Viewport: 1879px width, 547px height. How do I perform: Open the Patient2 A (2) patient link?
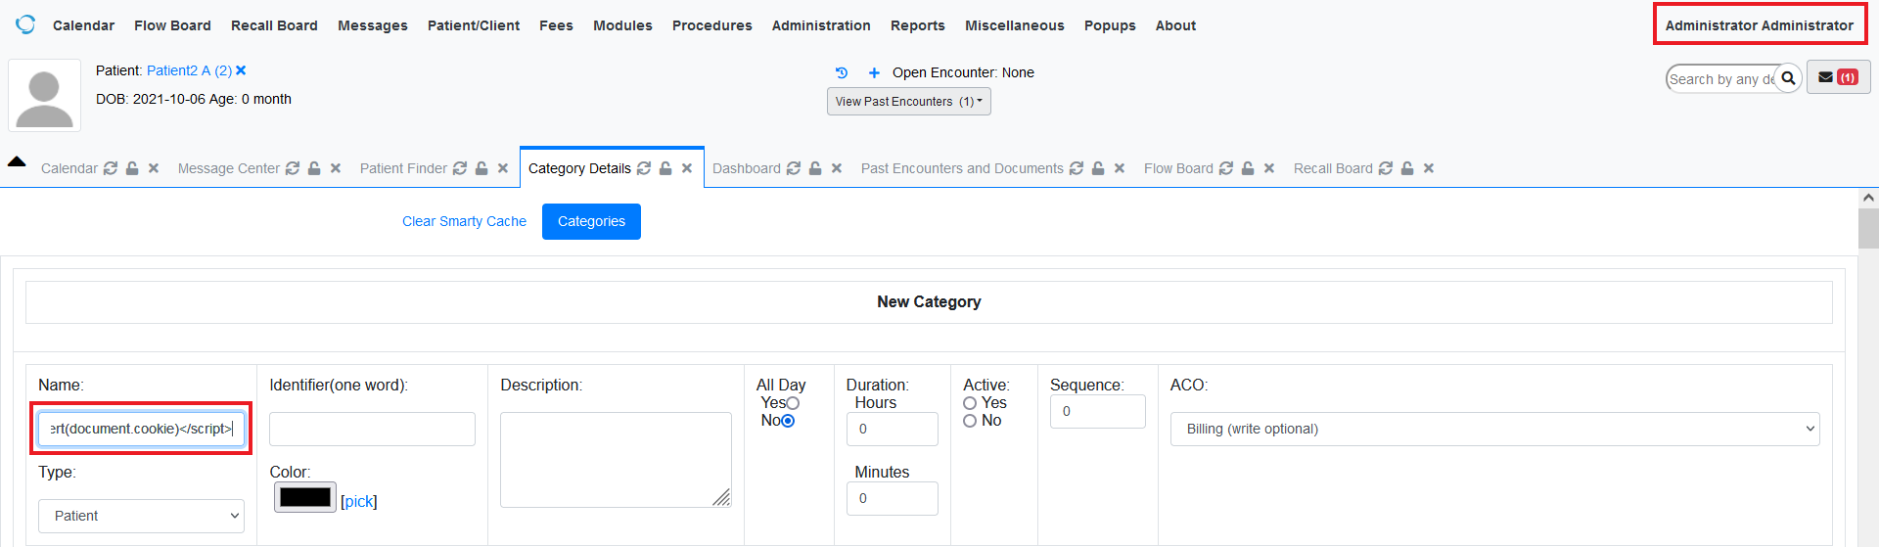tap(189, 70)
